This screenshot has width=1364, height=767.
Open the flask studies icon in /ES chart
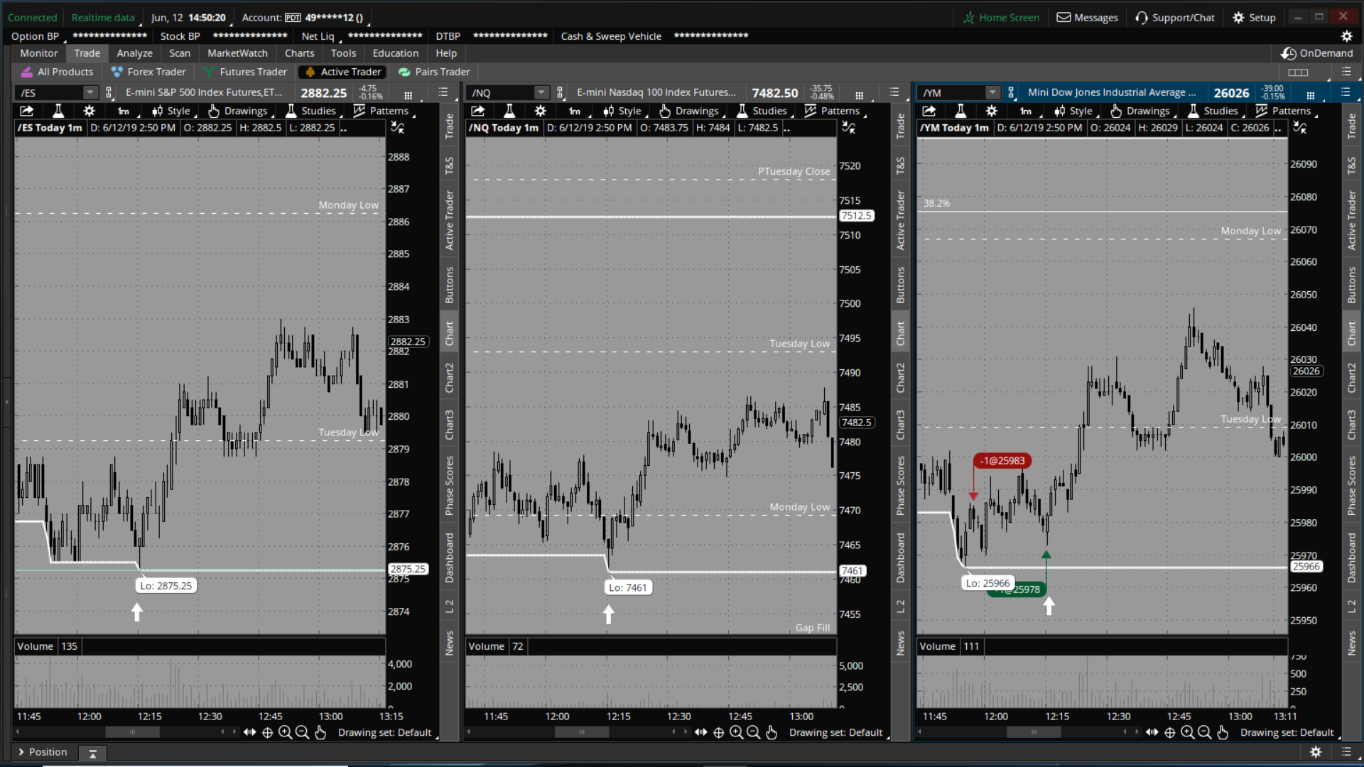coord(58,111)
